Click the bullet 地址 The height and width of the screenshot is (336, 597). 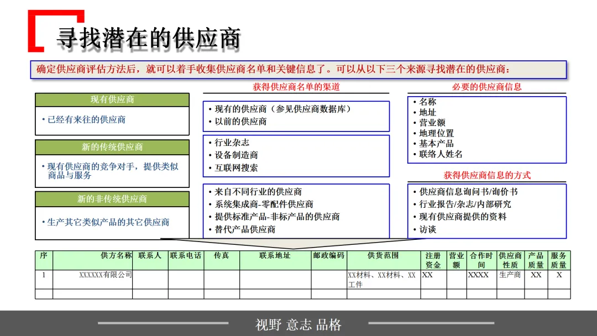tap(427, 113)
